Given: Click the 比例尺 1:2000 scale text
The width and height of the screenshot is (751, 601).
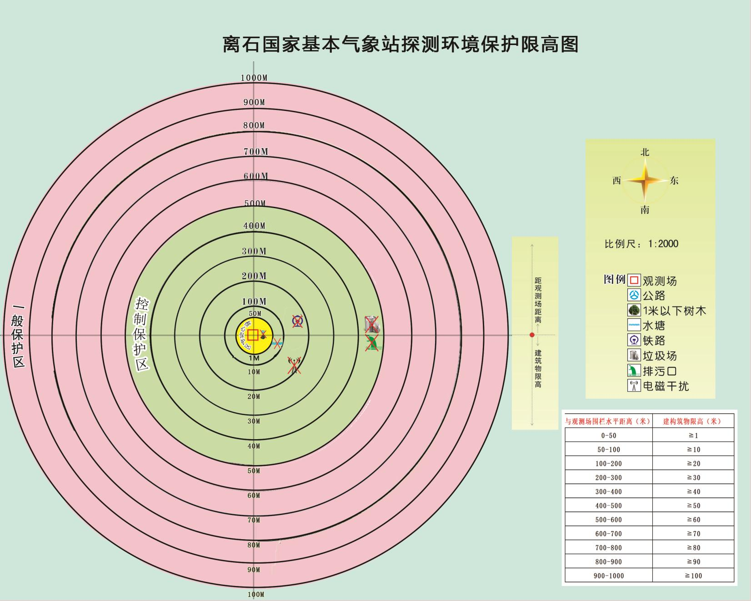Looking at the screenshot, I should 641,244.
